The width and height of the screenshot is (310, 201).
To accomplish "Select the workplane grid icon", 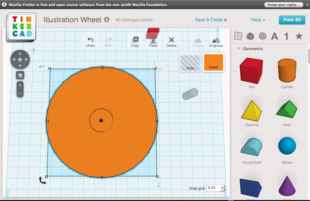I will point(238,36).
